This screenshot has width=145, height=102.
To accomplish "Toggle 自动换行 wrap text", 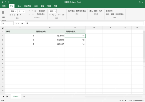I will click(x=42, y=11).
